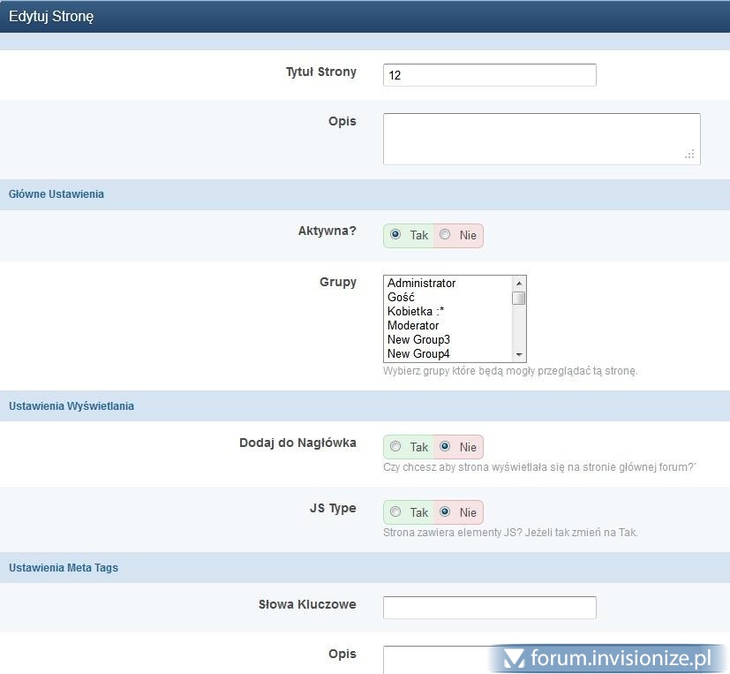Select Nie for Aktywna?
This screenshot has height=674, width=730.
pos(445,235)
